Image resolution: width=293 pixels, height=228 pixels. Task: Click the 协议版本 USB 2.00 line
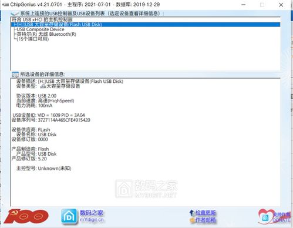(x=36, y=96)
